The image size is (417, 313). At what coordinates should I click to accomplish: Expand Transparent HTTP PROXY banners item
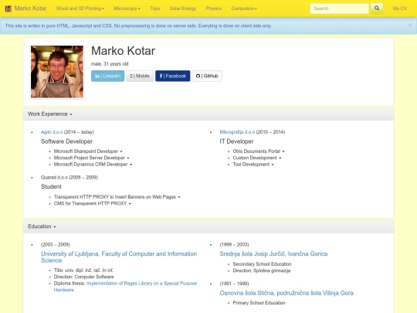(x=117, y=197)
